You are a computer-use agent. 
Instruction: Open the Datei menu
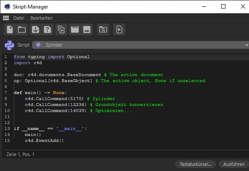(x=19, y=18)
